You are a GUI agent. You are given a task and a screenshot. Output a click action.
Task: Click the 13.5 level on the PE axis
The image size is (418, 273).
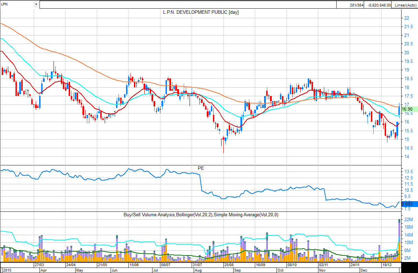(x=408, y=172)
